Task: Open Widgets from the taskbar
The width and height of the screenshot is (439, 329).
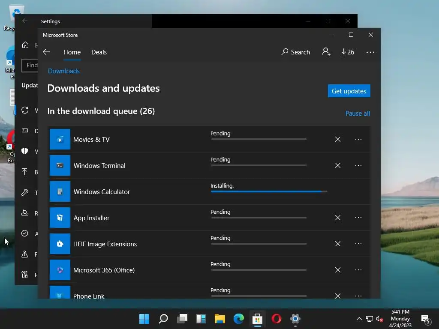Action: coord(201,319)
